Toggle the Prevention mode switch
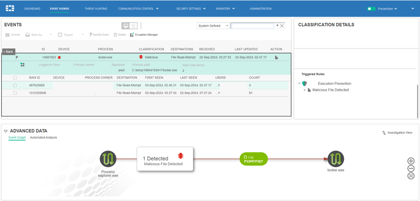This screenshot has width=420, height=201. pos(371,9)
